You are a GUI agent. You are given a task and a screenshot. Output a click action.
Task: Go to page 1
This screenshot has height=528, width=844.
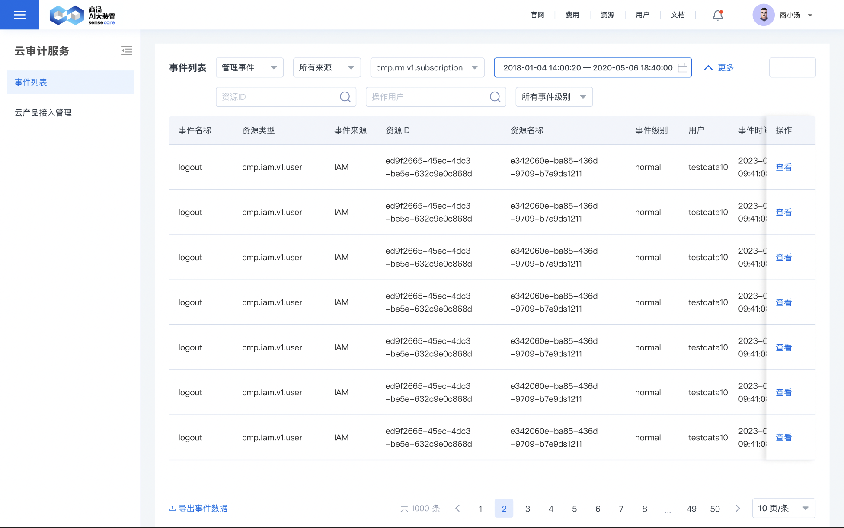pyautogui.click(x=480, y=509)
